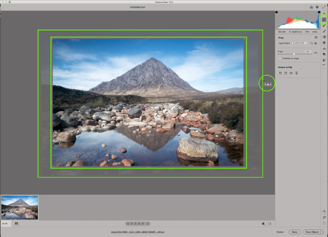The image size is (328, 237).
Task: Enable Constrain to Image checkbox
Action: 279,59
